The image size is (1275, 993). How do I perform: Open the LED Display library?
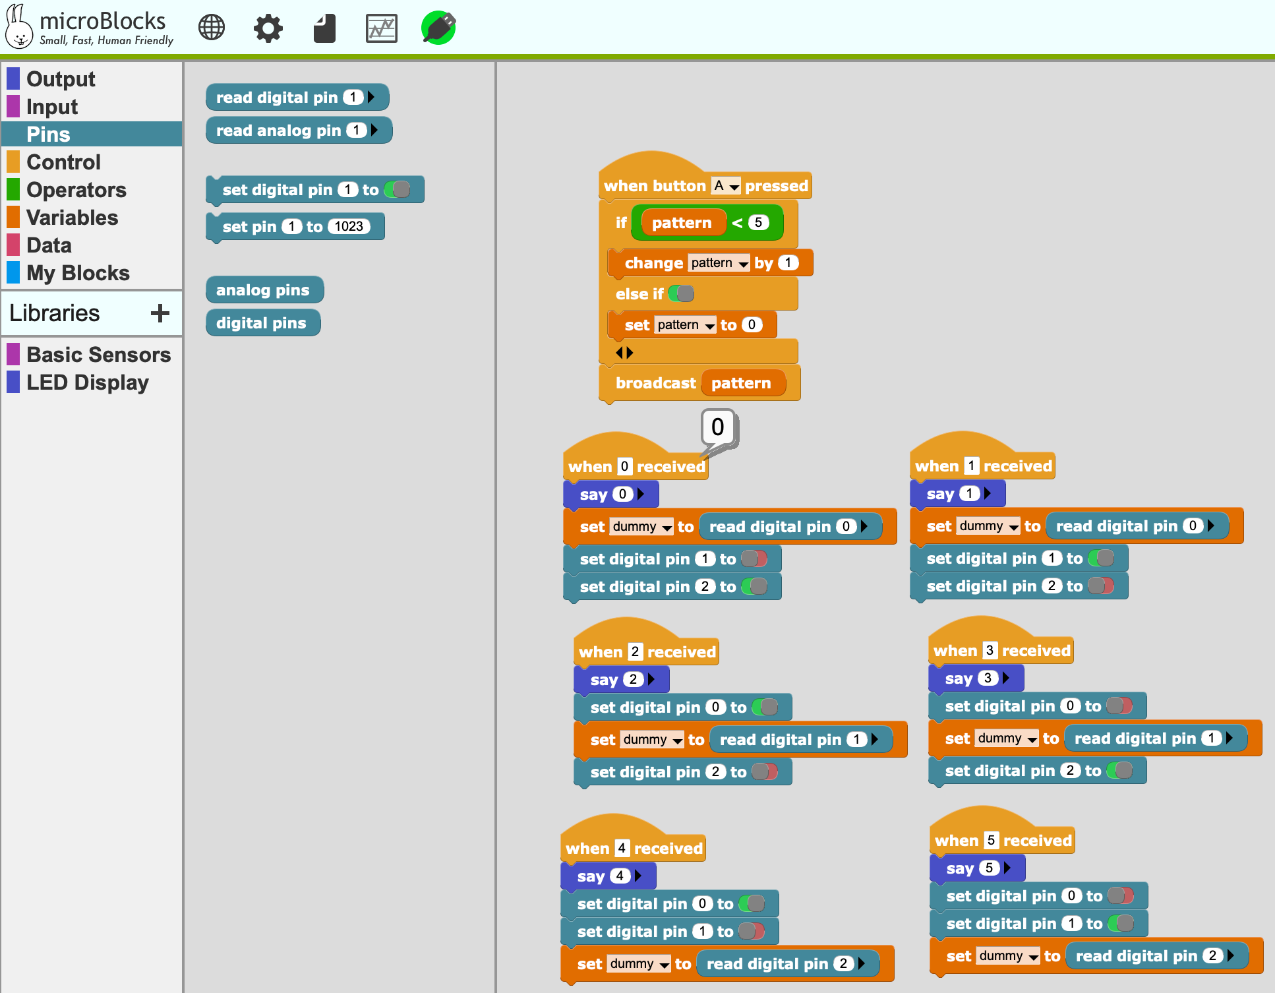pyautogui.click(x=87, y=382)
